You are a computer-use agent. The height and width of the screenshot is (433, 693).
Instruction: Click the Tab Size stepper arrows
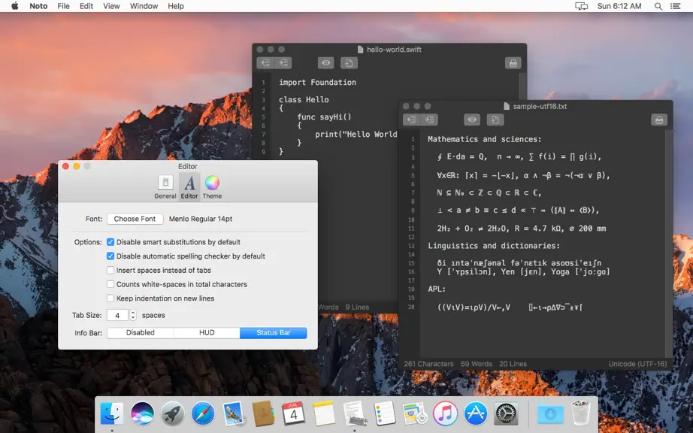point(132,315)
